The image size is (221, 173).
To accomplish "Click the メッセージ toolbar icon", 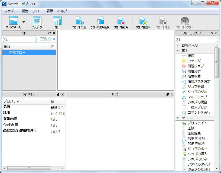I will 37,23.
